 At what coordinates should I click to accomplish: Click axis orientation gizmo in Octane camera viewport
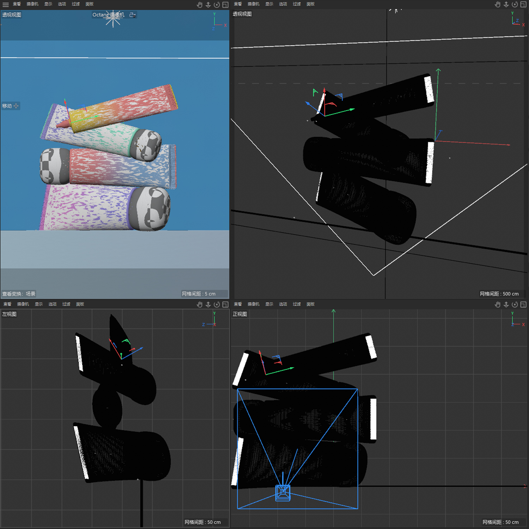point(219,21)
